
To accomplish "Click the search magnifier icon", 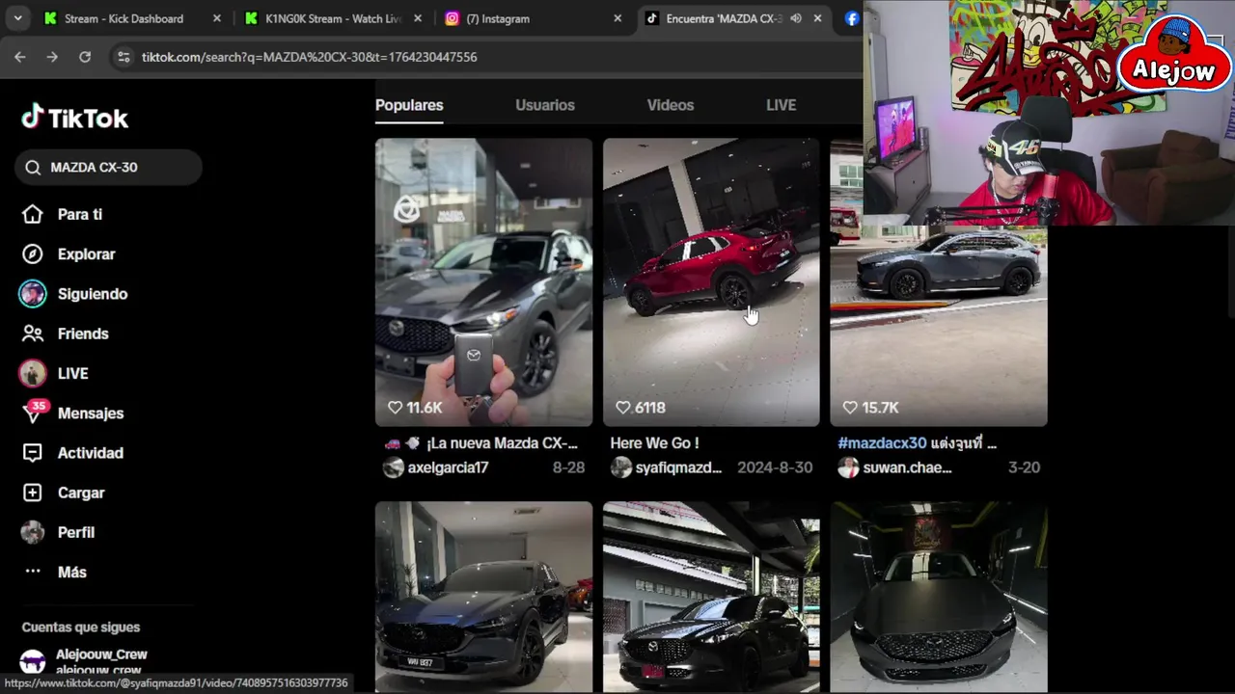I will coord(33,168).
